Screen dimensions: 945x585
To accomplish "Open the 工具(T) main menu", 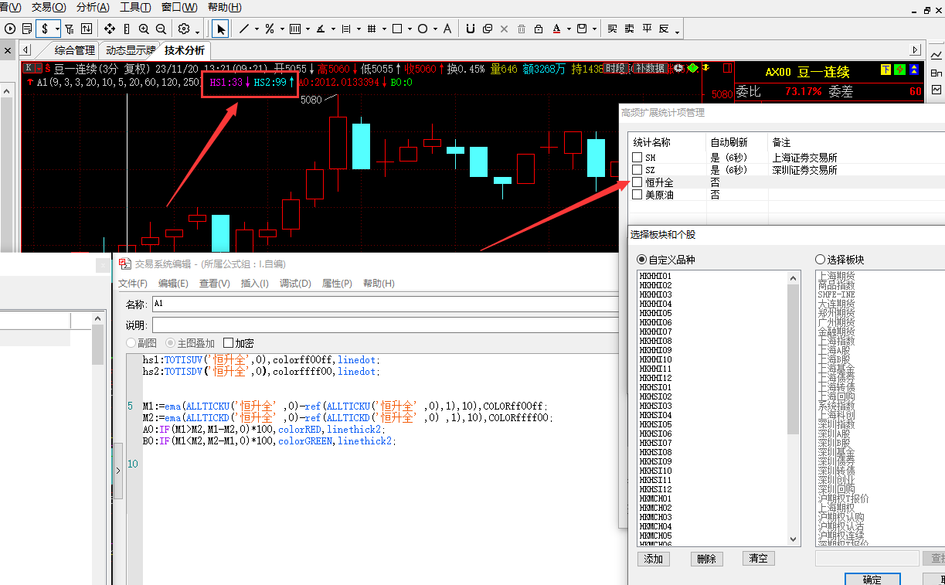I will [x=135, y=7].
